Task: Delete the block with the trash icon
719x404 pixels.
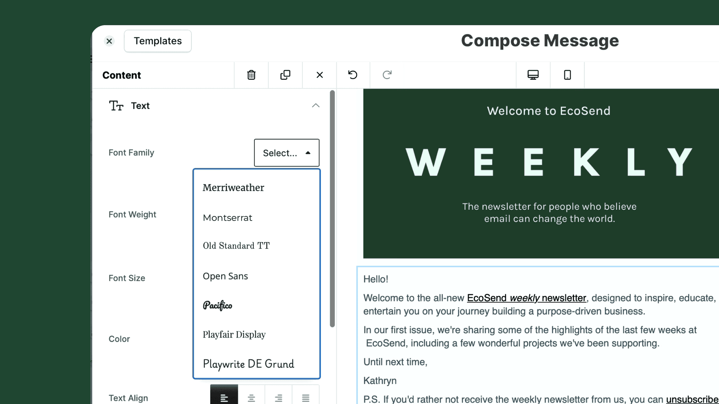Action: click(251, 75)
